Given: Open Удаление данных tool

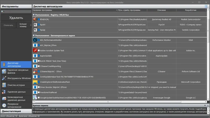Looking at the screenshot, I should (x=16, y=92).
